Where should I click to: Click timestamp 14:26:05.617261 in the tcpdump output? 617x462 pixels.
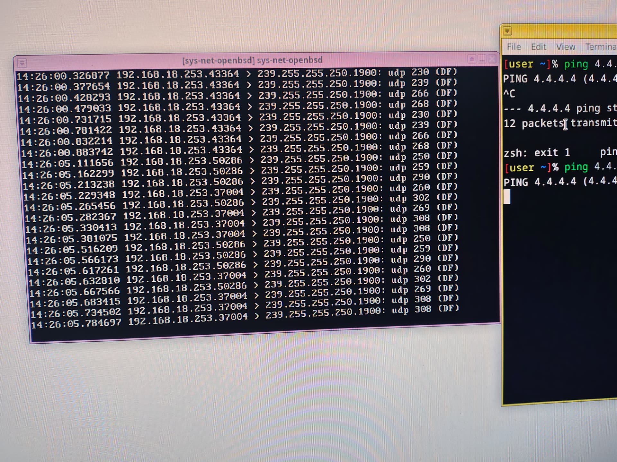click(x=74, y=271)
